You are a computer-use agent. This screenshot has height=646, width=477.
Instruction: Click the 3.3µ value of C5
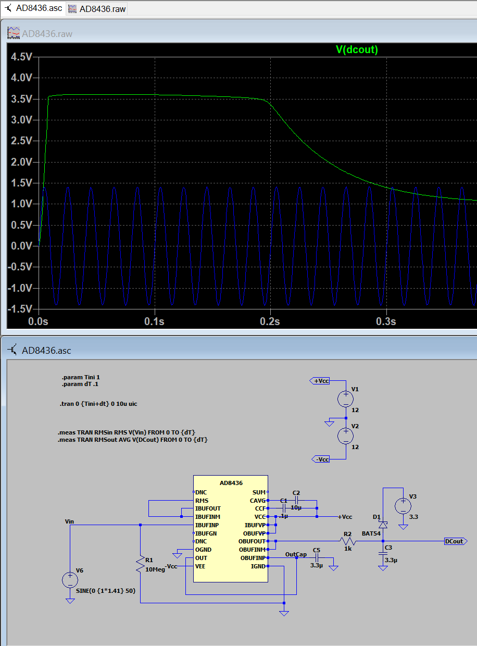[317, 565]
